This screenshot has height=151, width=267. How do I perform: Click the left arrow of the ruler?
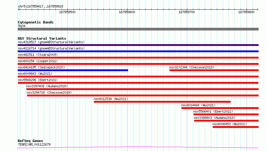19,9
